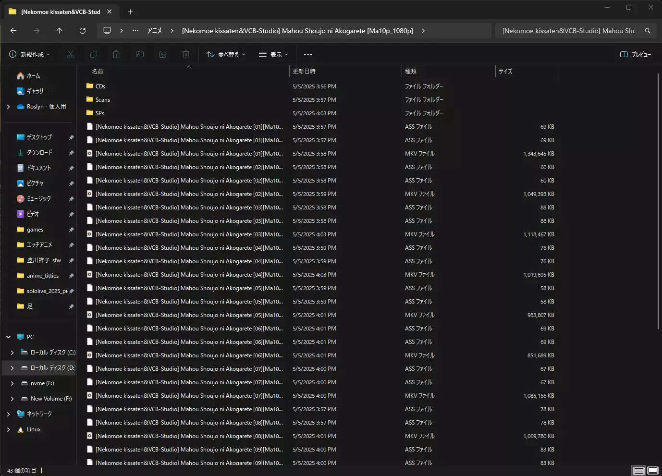
Task: Click the Share icon in toolbar
Action: 163,54
